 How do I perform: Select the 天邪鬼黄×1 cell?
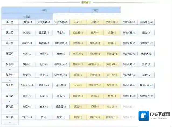click(44, 22)
